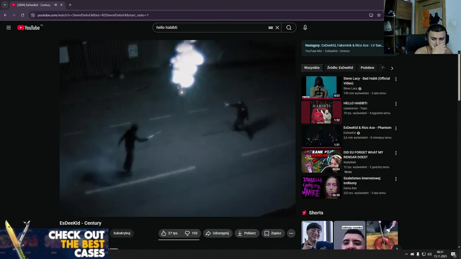Screen dimensions: 461x259
Task: Open EsDeeKid & Rico Ace Phantom thumbnail
Action: [321, 137]
